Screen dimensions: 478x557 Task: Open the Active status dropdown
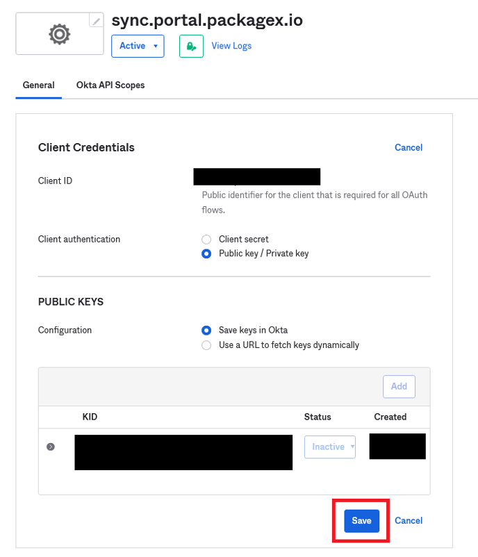pos(138,46)
